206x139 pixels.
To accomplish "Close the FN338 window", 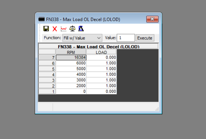I will pos(153,19).
